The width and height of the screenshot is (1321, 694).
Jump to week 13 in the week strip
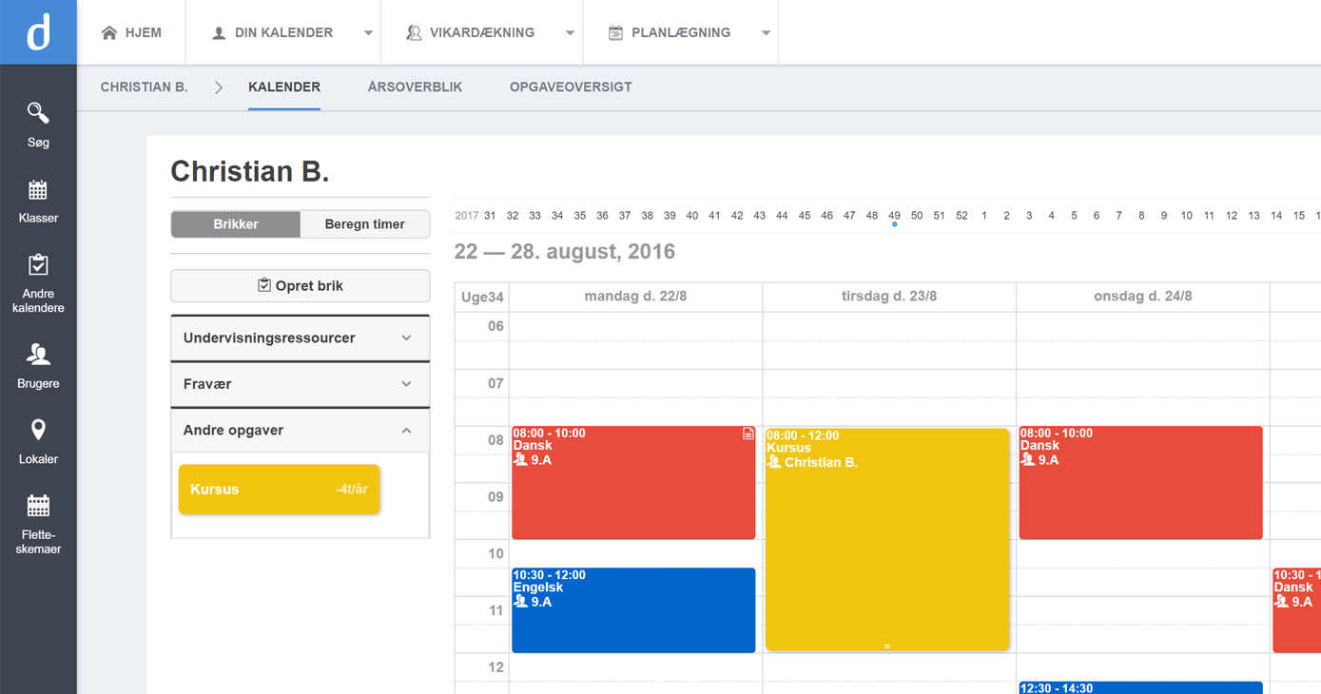pos(1253,216)
